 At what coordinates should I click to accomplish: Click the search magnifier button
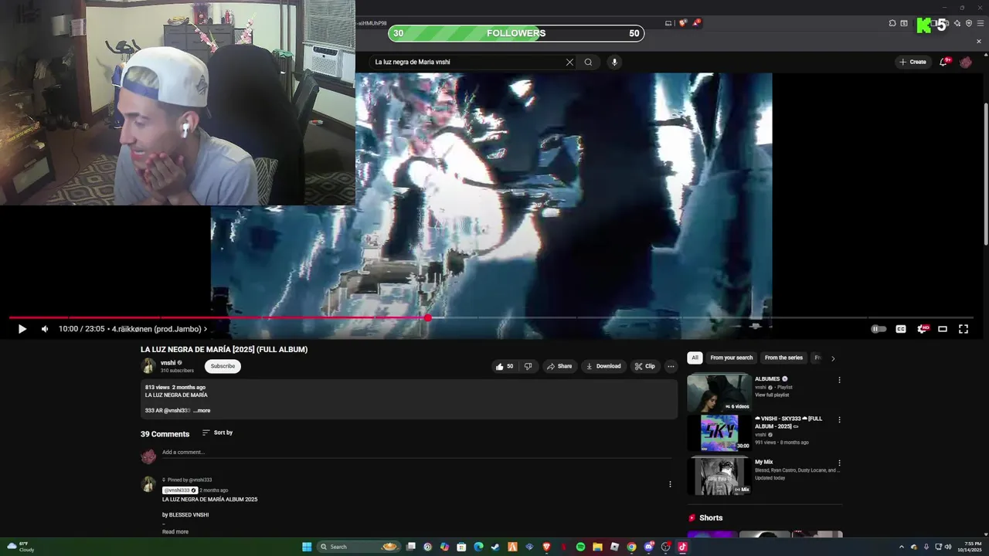tap(588, 62)
